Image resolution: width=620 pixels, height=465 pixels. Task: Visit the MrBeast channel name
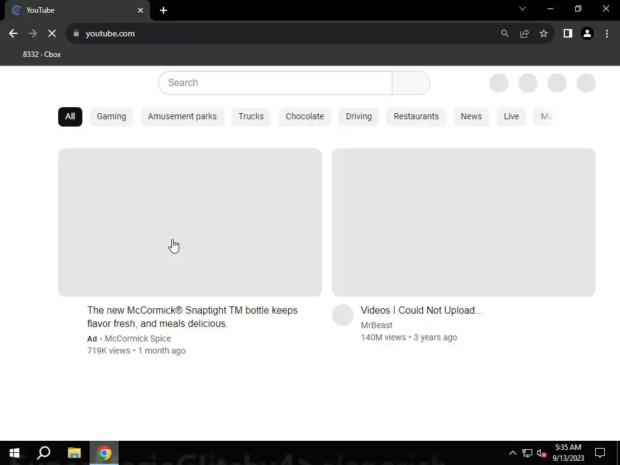[x=377, y=325]
